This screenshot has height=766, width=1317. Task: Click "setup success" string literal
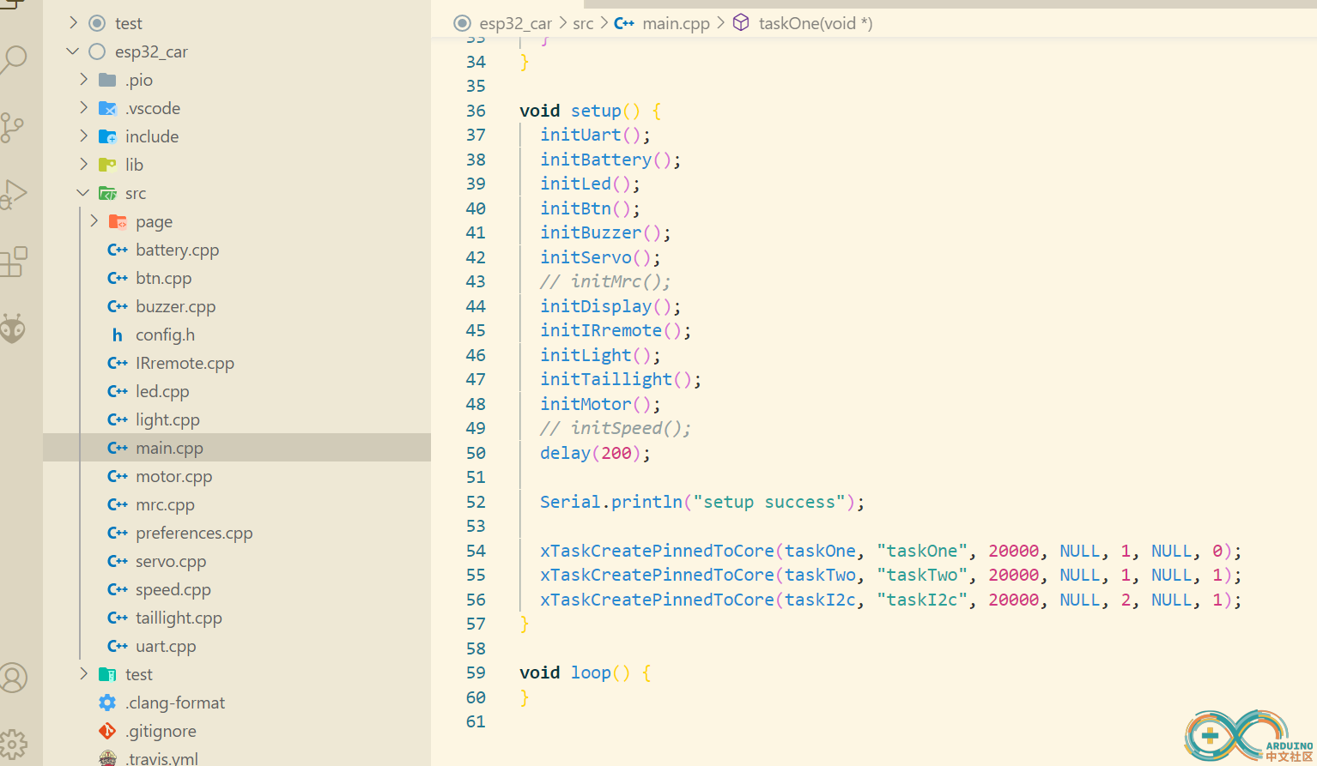pyautogui.click(x=769, y=502)
